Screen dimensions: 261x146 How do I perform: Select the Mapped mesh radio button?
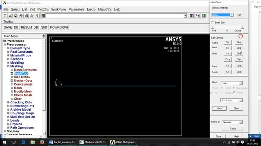223,93
